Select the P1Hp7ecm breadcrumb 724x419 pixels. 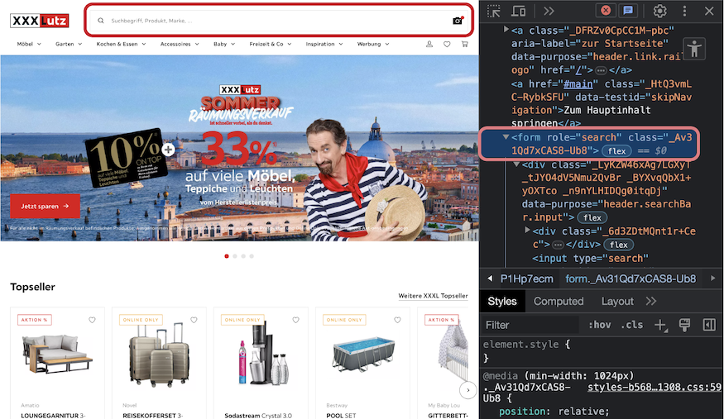coord(527,279)
